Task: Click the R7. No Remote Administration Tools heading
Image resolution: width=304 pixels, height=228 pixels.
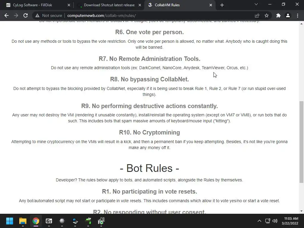Action: click(x=149, y=58)
